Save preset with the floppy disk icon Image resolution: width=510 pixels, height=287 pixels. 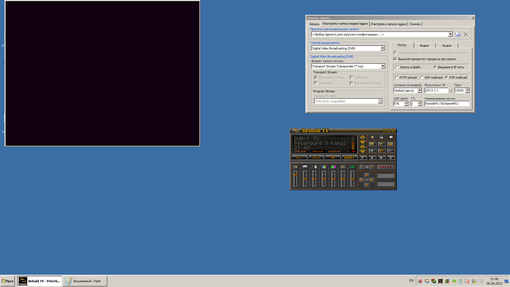pyautogui.click(x=458, y=34)
